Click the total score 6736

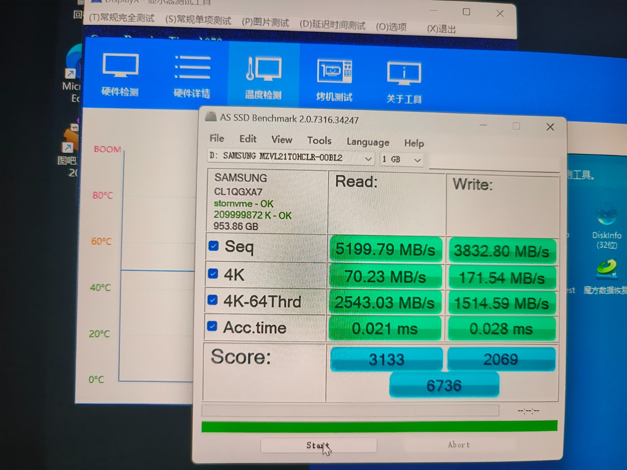point(444,385)
